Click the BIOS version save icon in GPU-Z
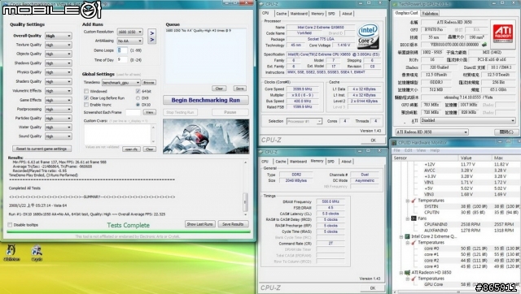This screenshot has width=521, height=294. pos(484,45)
